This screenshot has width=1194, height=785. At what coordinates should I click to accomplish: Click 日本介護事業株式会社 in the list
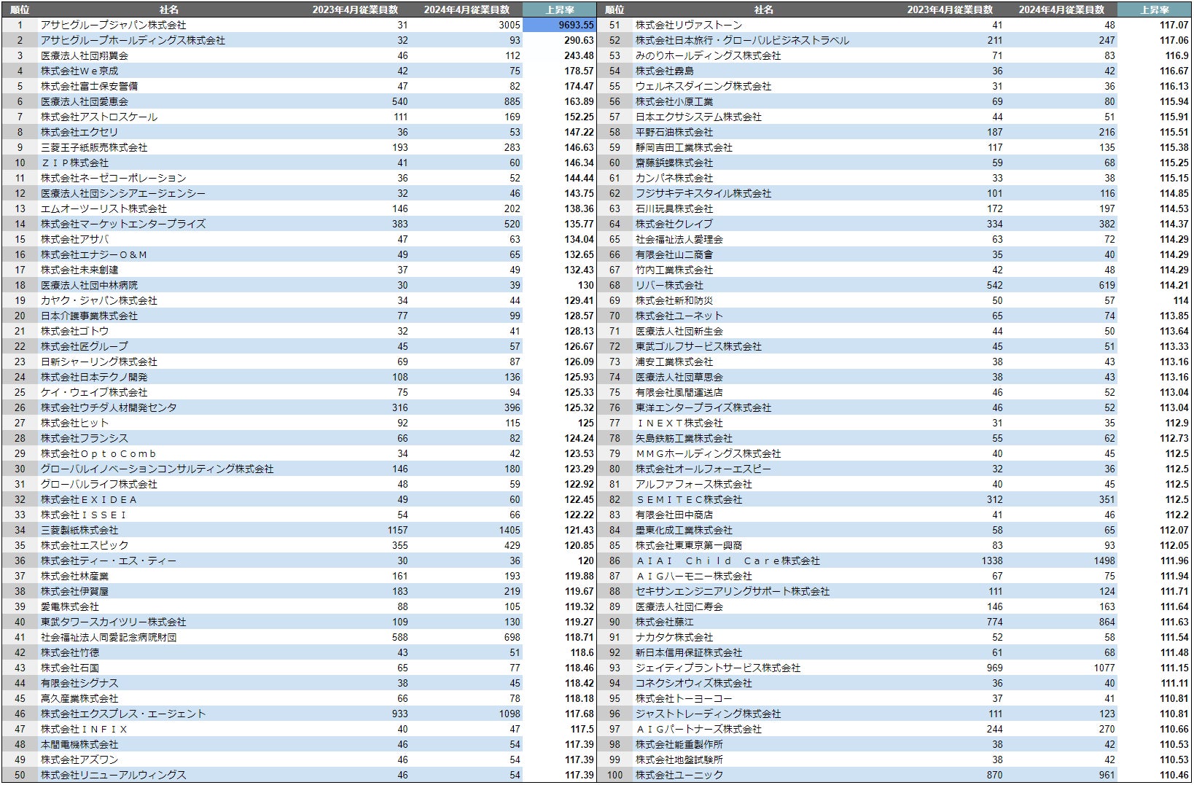[89, 316]
